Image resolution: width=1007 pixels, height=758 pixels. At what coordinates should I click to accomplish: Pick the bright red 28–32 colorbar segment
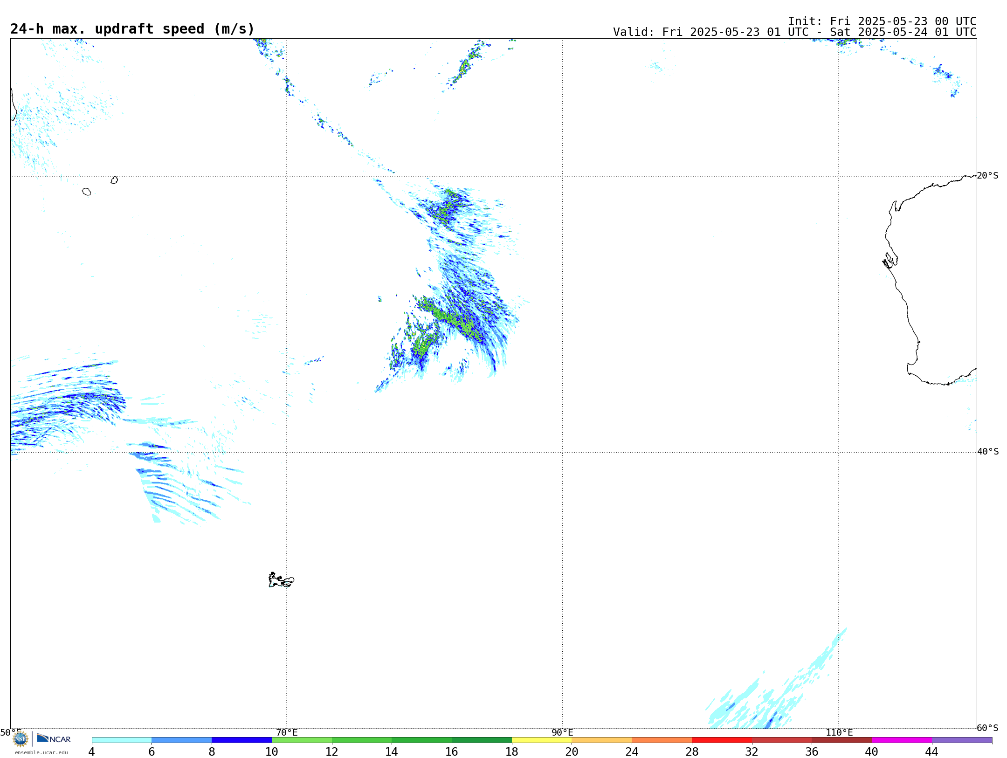(722, 740)
